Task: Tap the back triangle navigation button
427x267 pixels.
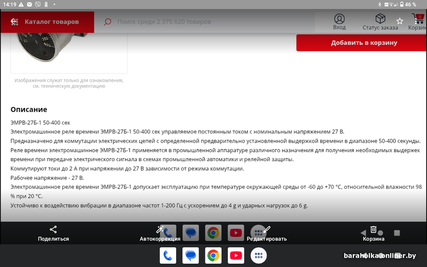Action: click(x=363, y=233)
